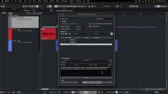Viewport: 168px width, 94px height.
Task: Open the VST Cloud menu
Action: coord(78,1)
